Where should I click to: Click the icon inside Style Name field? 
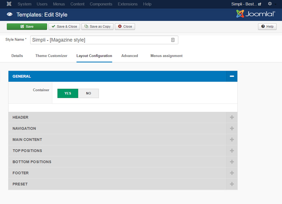[x=173, y=40]
